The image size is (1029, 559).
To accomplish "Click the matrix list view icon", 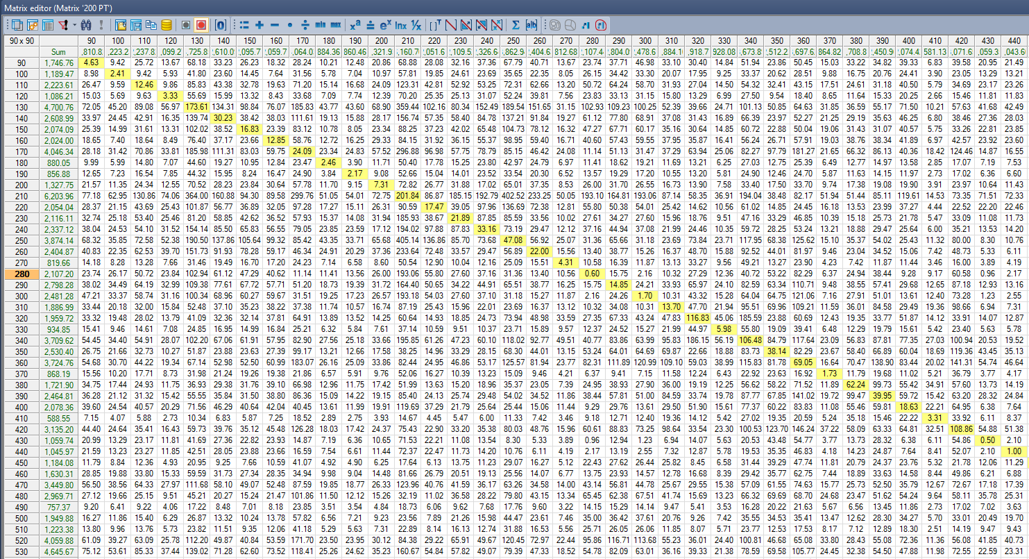I will pyautogui.click(x=17, y=25).
